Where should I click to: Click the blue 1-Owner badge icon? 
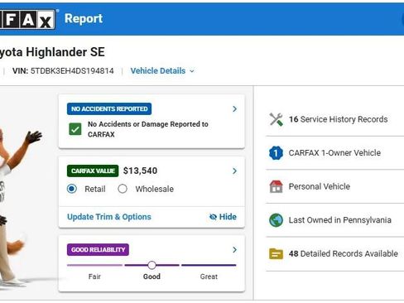coord(276,153)
